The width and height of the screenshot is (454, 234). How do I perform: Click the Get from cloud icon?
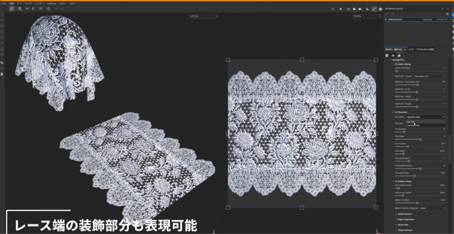click(62, 9)
